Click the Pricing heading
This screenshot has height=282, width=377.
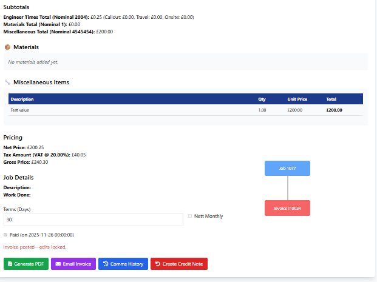click(13, 138)
